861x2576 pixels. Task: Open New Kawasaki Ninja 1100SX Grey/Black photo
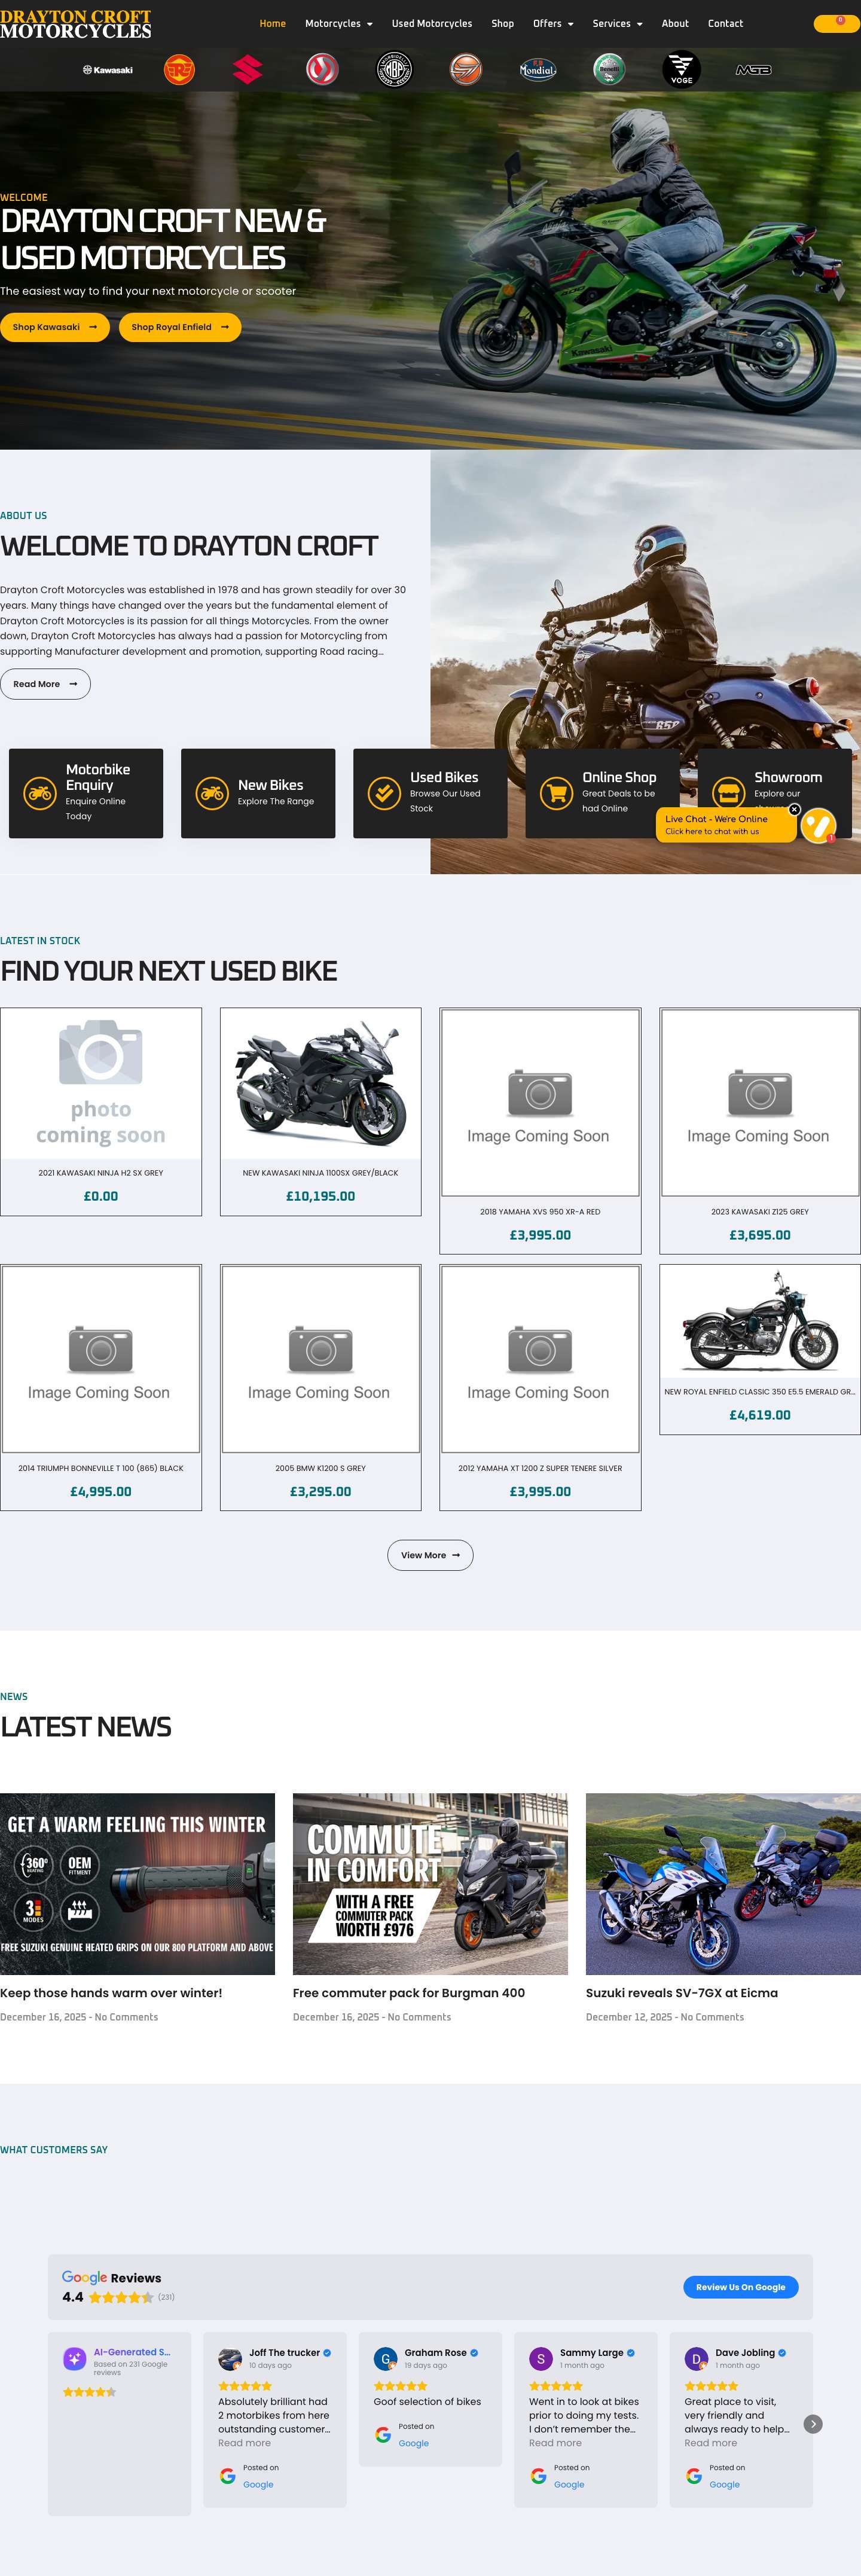click(321, 1084)
